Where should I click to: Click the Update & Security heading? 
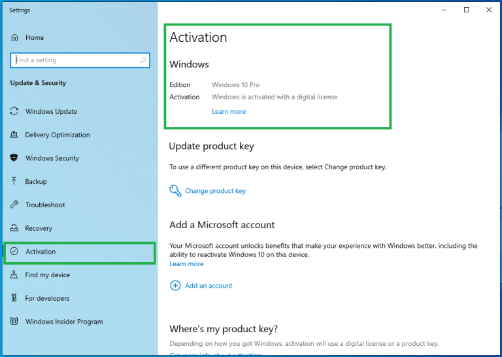click(x=38, y=83)
